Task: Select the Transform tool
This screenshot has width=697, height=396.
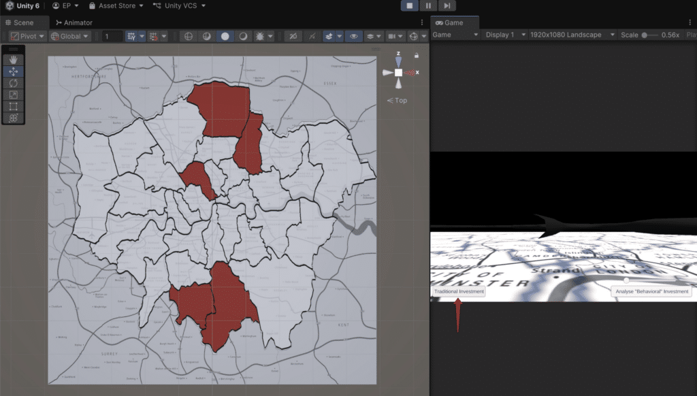Action: [14, 118]
